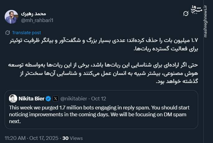Open the Oct 12 date of quoted post
Screen dimensions: 213x143
click(99, 99)
